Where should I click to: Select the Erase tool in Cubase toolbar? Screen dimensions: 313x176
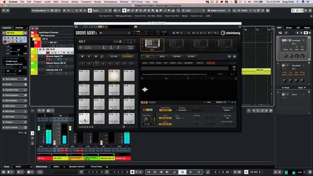pyautogui.click(x=136, y=10)
